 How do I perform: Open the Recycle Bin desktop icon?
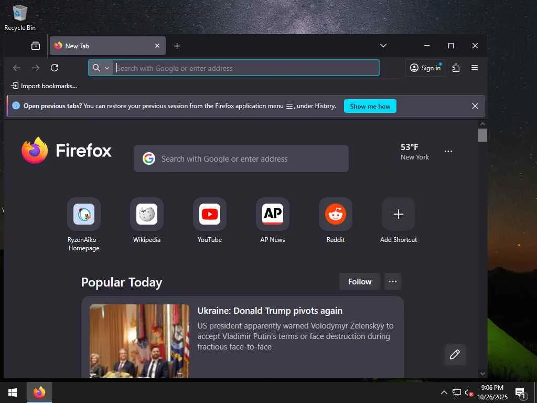point(19,18)
